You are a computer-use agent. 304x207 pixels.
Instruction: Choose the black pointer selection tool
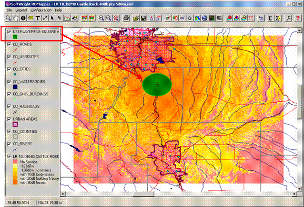(53, 18)
